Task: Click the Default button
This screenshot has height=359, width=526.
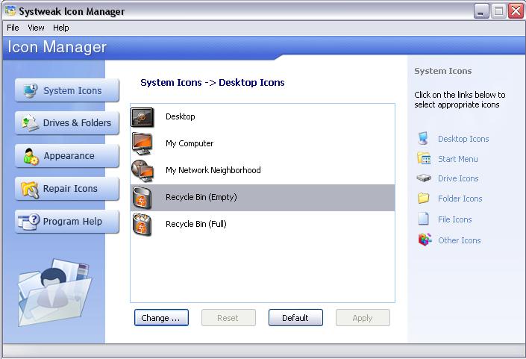Action: [295, 318]
